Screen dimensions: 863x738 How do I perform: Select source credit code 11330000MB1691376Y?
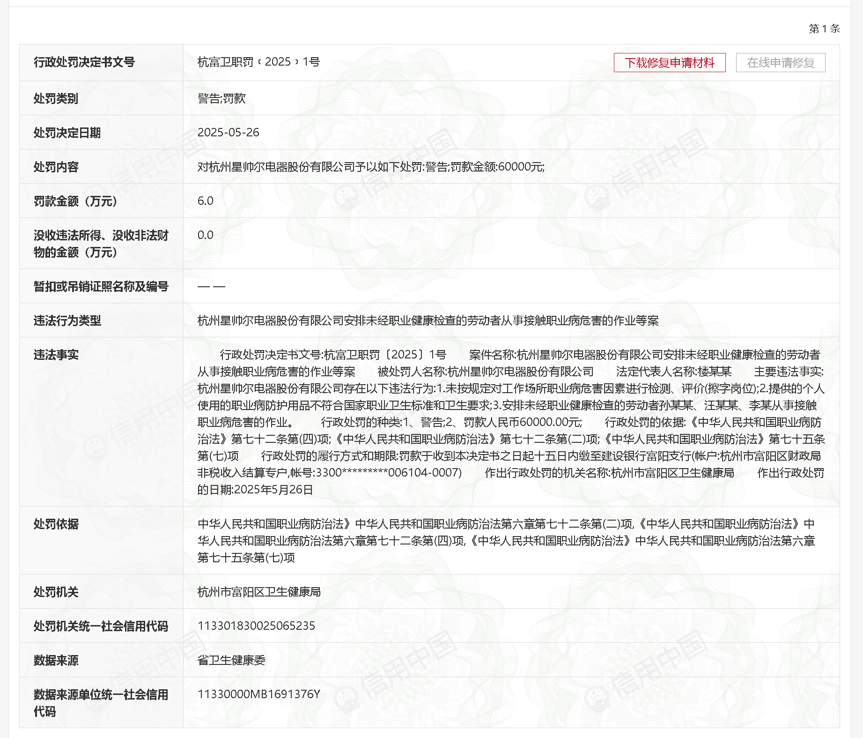coord(259,694)
